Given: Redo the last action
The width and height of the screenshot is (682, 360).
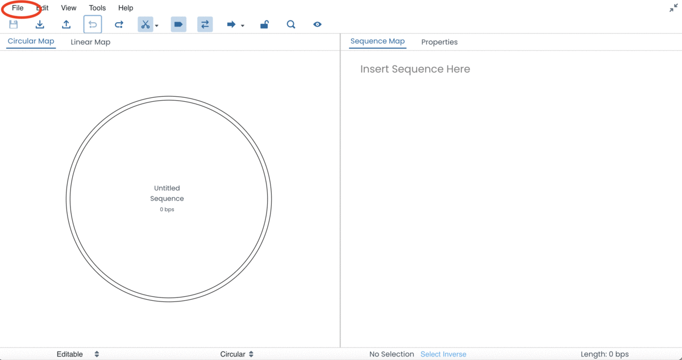Looking at the screenshot, I should pyautogui.click(x=119, y=24).
